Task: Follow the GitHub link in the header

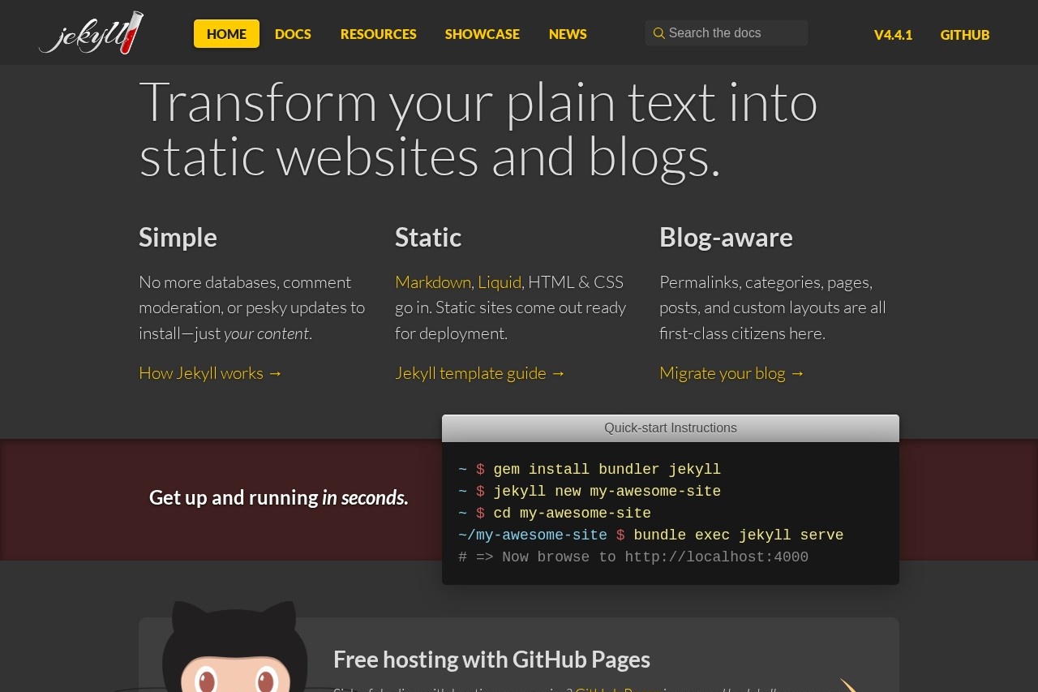Action: [965, 35]
